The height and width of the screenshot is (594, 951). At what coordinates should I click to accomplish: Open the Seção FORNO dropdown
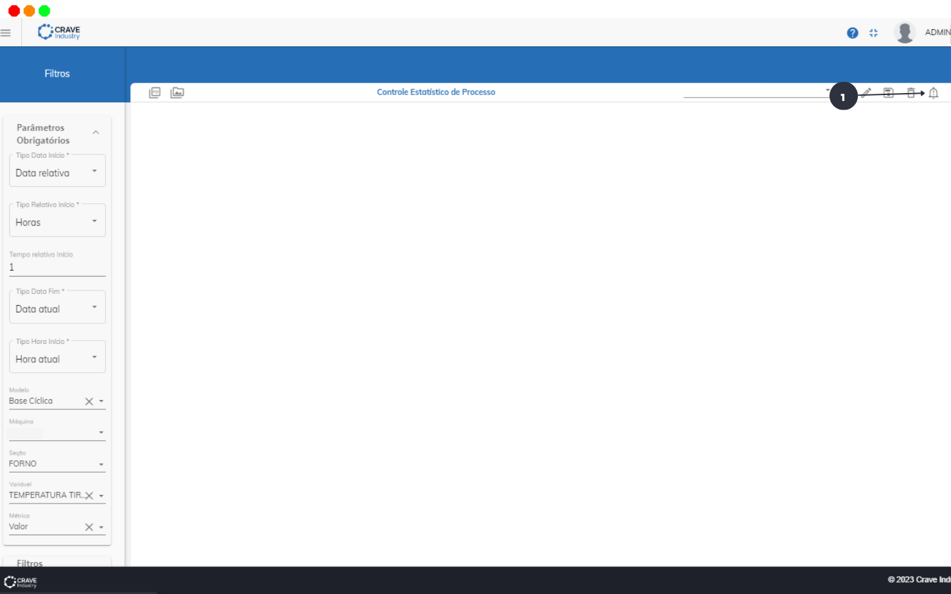point(57,464)
